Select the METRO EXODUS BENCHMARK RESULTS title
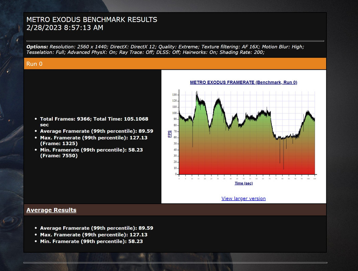358x271 pixels. [92, 20]
